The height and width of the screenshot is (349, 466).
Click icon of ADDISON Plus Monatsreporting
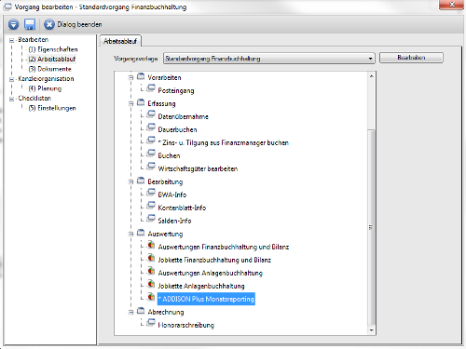tap(151, 298)
